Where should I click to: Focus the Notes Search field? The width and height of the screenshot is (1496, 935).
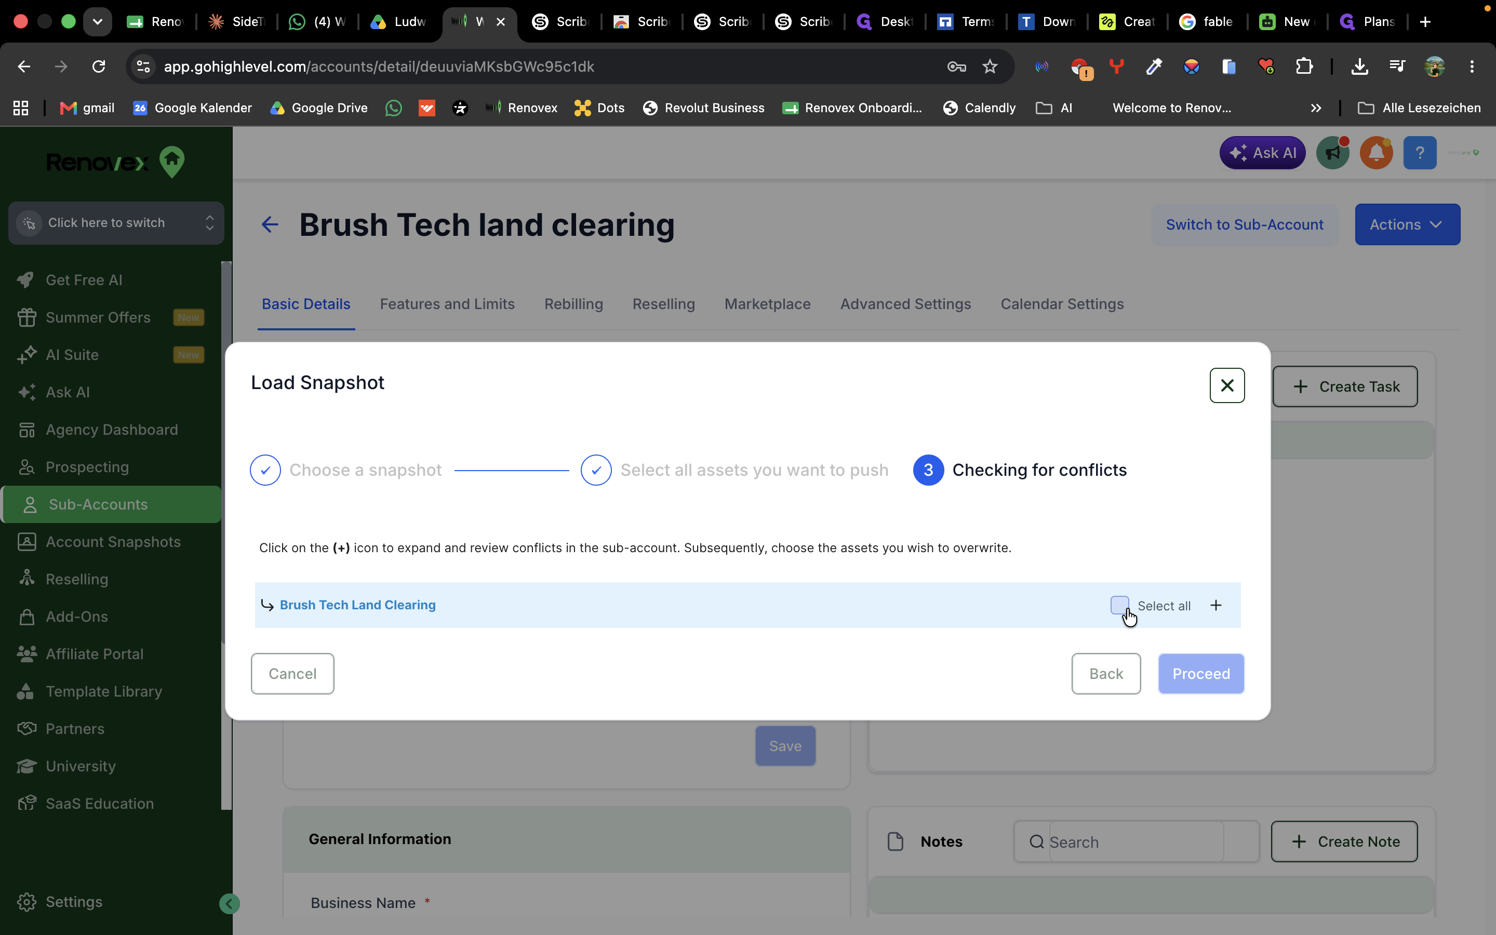click(1136, 842)
